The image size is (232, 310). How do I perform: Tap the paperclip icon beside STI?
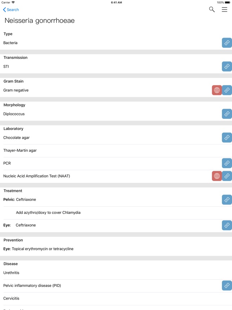point(227,66)
